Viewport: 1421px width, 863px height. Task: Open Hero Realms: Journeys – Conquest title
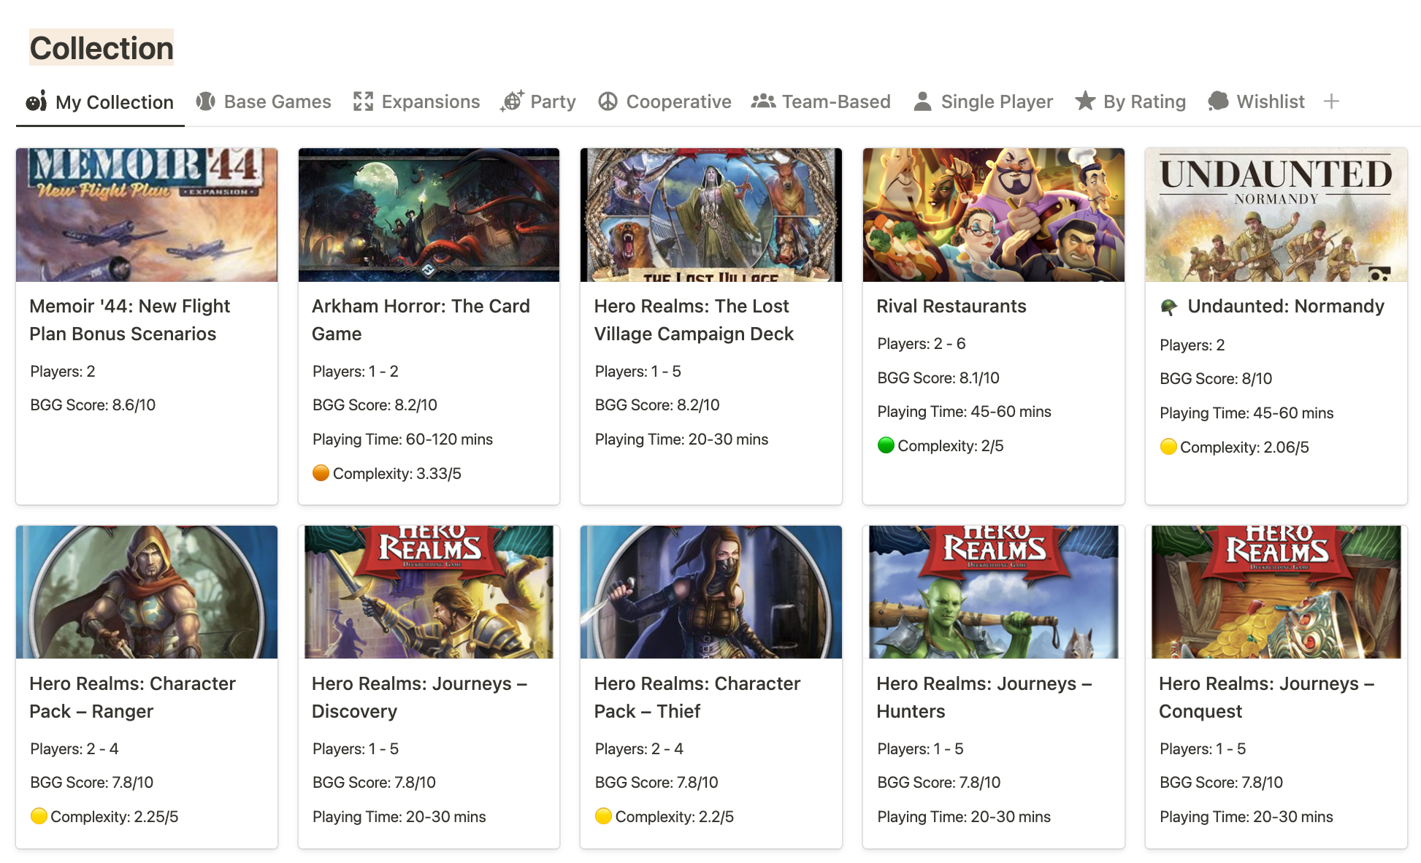1267,697
